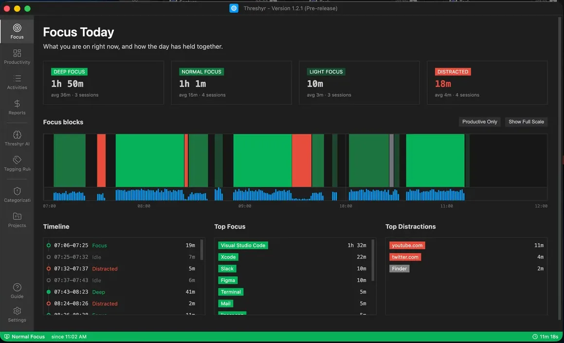Open the Tagging Rules tag icon

coord(17,160)
